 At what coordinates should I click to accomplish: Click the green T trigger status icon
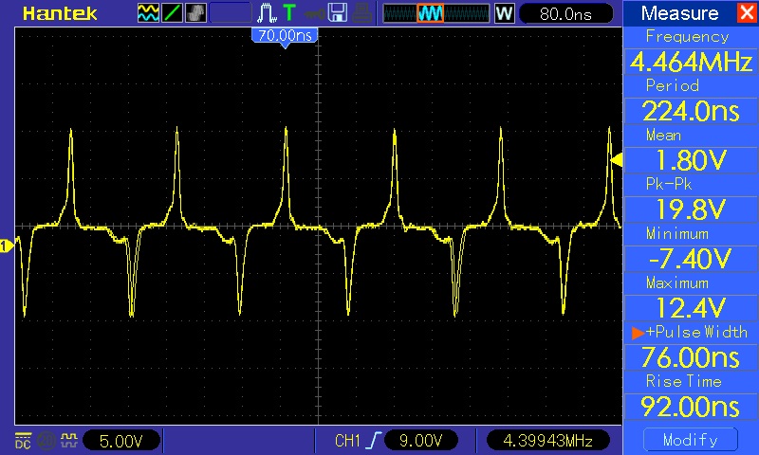click(289, 12)
